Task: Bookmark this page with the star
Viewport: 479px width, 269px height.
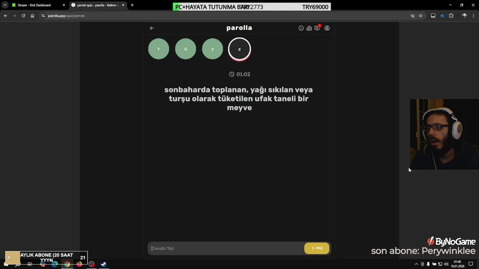Action: pos(421,16)
